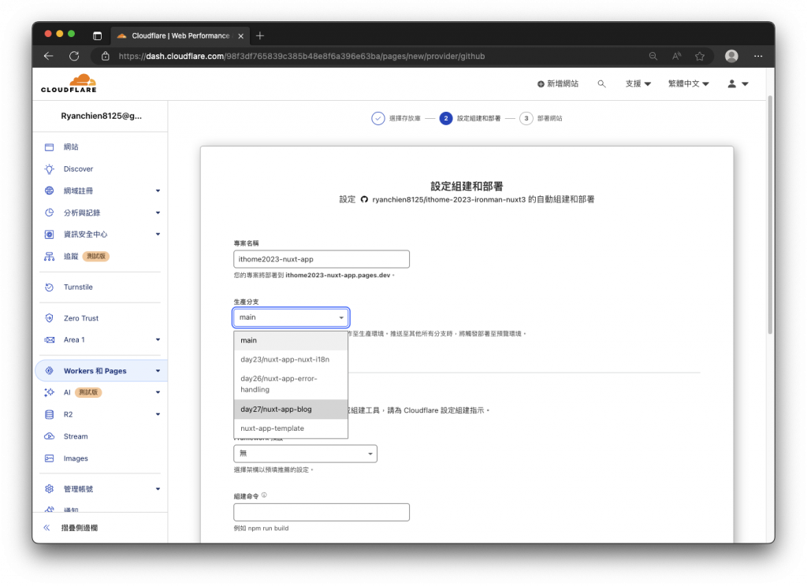The image size is (807, 586).
Task: Click the 新增網站 add site button
Action: [x=558, y=83]
